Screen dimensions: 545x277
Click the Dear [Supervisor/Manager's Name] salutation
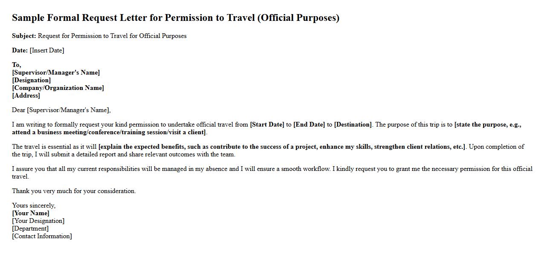click(x=61, y=110)
